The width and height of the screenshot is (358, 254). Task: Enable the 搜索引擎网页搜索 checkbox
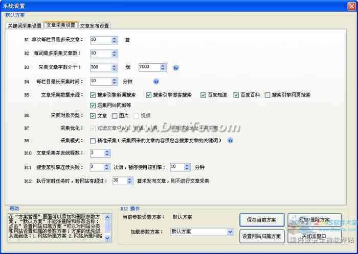click(267, 95)
